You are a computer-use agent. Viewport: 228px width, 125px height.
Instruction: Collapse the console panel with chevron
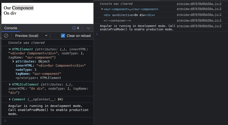click(88, 28)
